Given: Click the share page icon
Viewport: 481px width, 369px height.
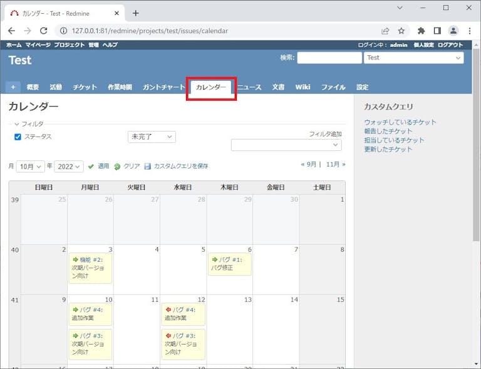Looking at the screenshot, I should click(x=385, y=31).
